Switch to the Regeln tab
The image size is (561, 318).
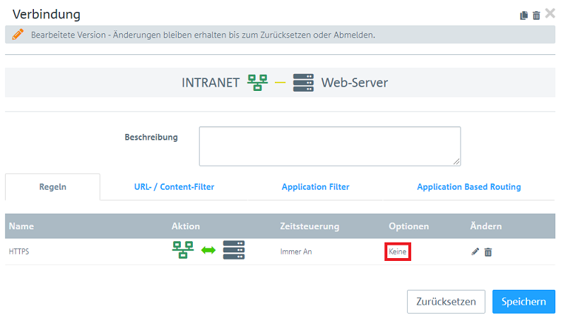click(52, 187)
